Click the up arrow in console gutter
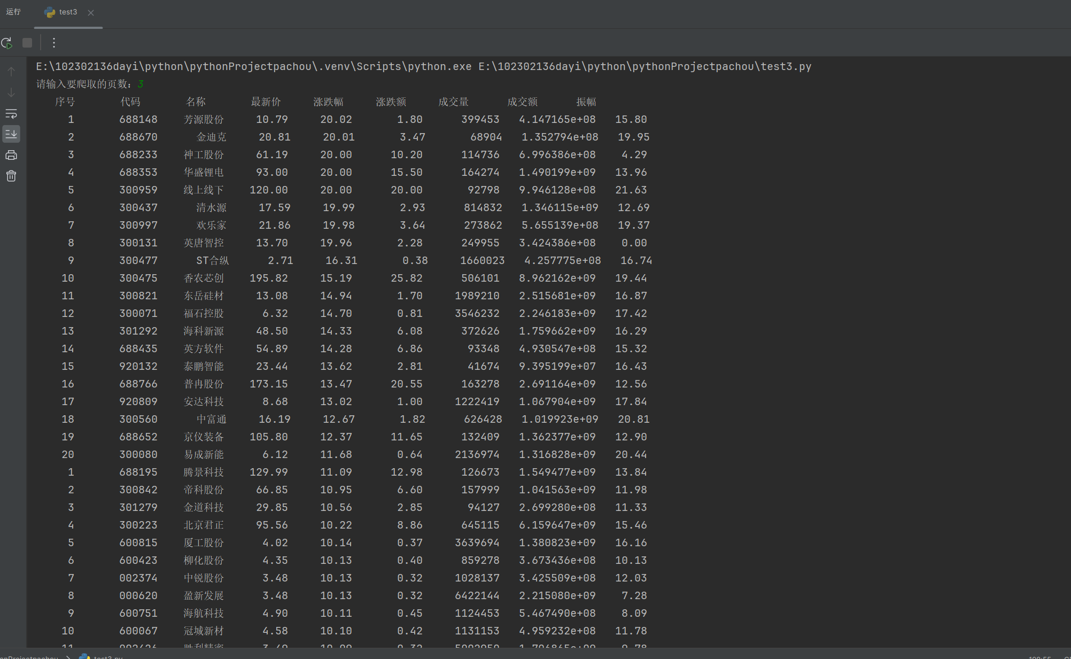Viewport: 1071px width, 659px height. pyautogui.click(x=11, y=71)
